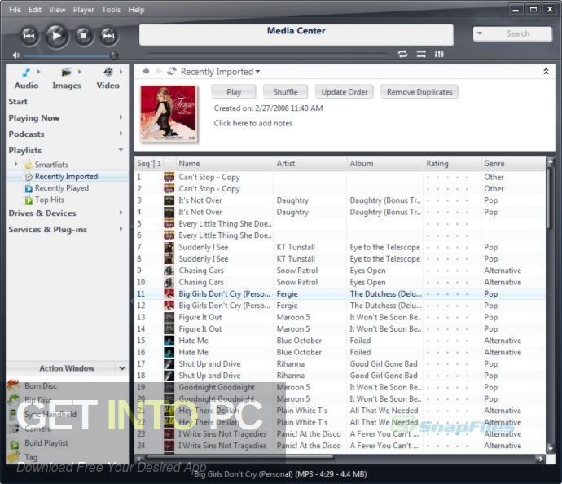Toggle repeat mode icon

point(402,54)
